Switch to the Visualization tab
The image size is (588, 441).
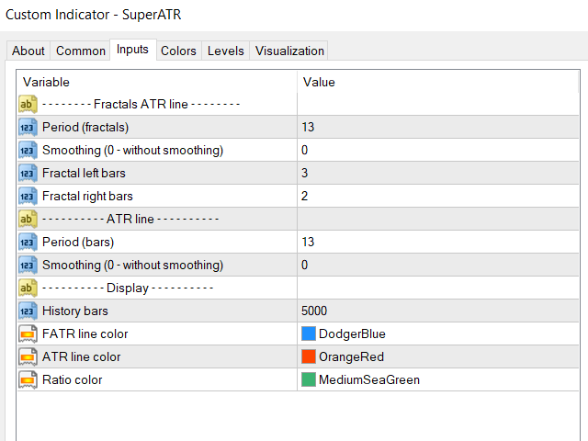[x=289, y=51]
